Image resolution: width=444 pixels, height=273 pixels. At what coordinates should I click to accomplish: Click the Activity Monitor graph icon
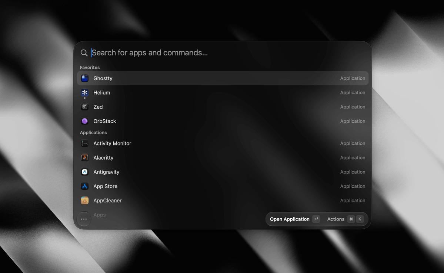84,143
